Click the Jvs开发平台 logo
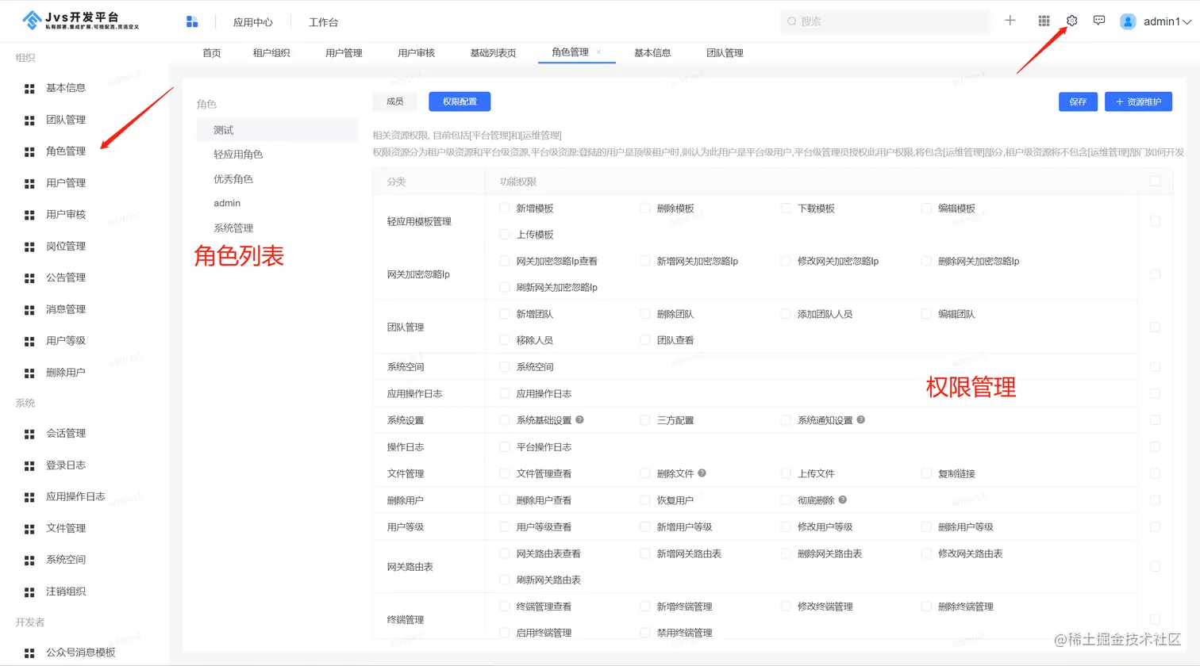Viewport: 1200px width, 666px height. click(81, 21)
